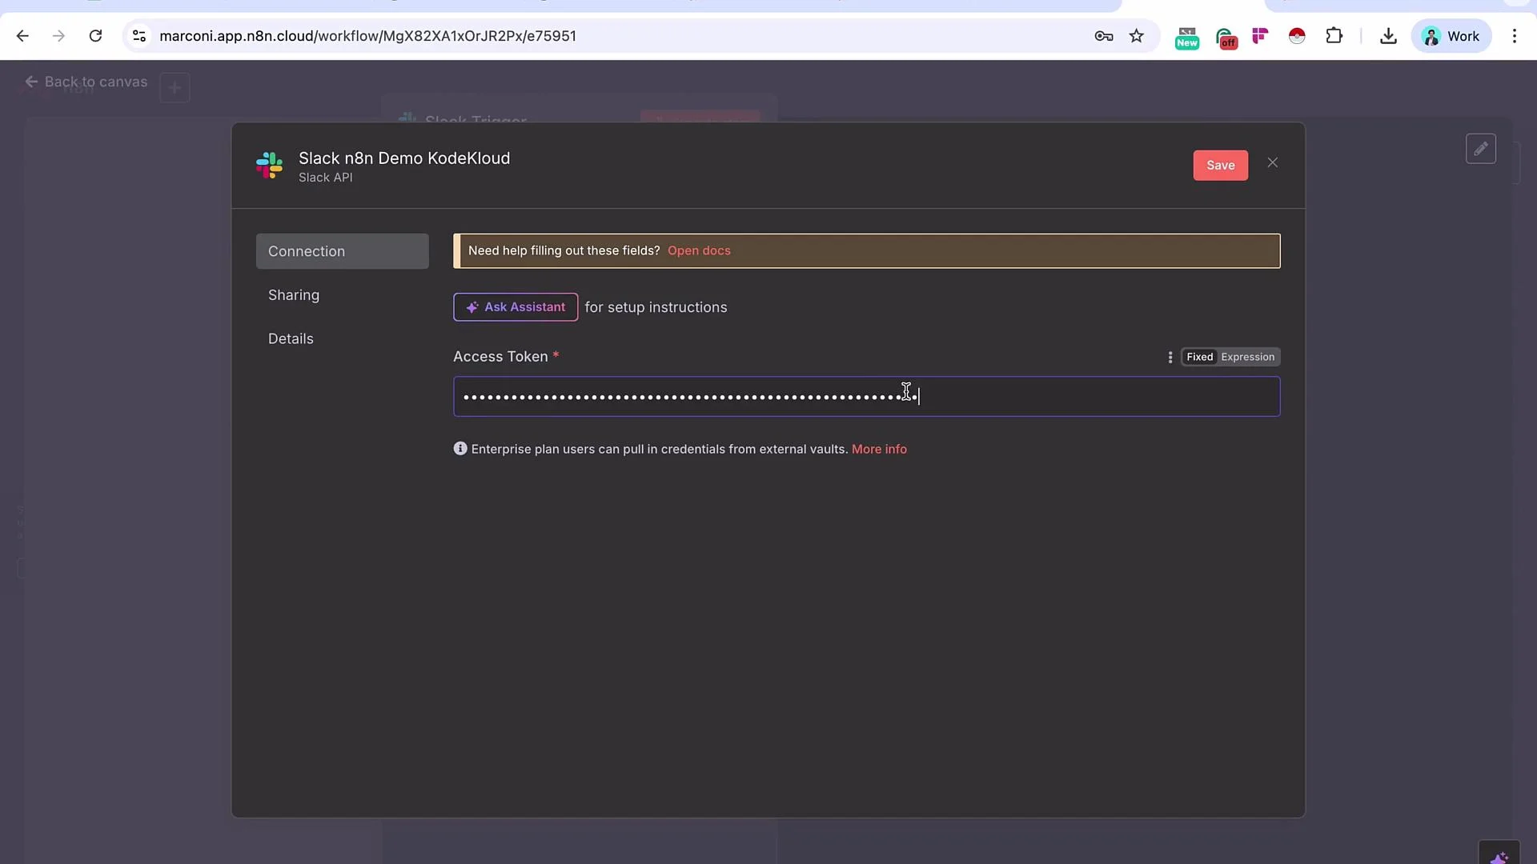Viewport: 1537px width, 864px height.
Task: Click into the Access Token field
Action: click(867, 397)
